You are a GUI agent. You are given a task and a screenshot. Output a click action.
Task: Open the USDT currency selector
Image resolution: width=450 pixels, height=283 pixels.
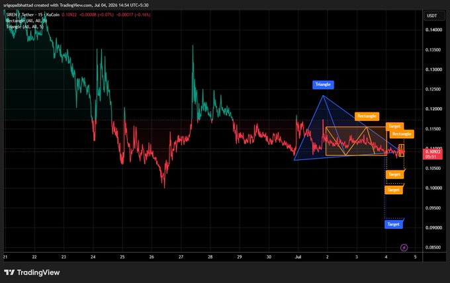click(x=434, y=15)
